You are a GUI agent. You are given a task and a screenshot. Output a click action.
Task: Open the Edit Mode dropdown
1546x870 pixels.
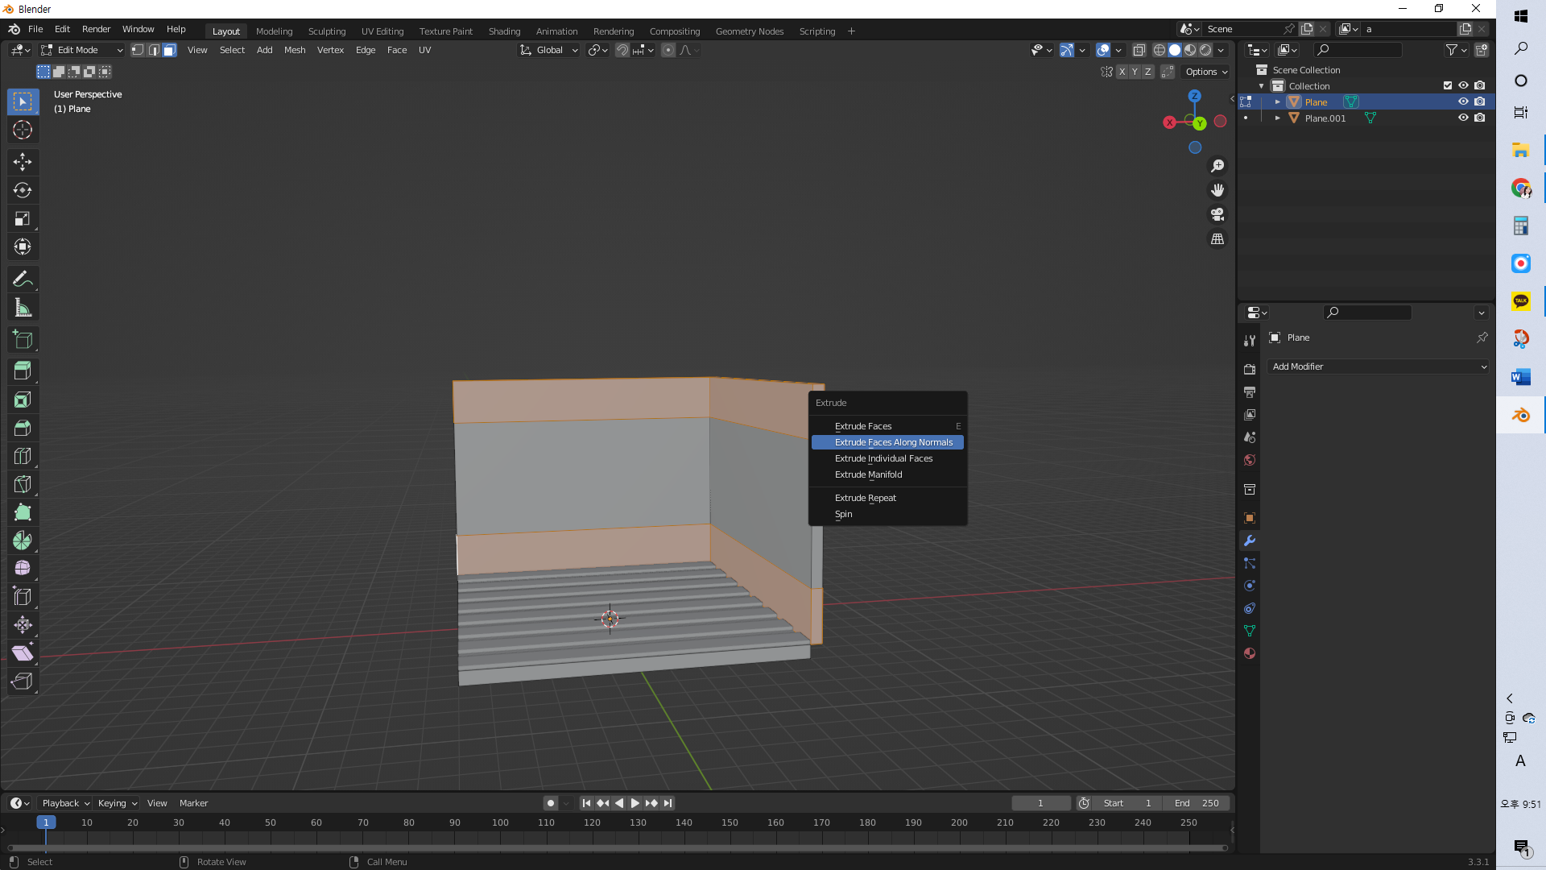point(82,50)
